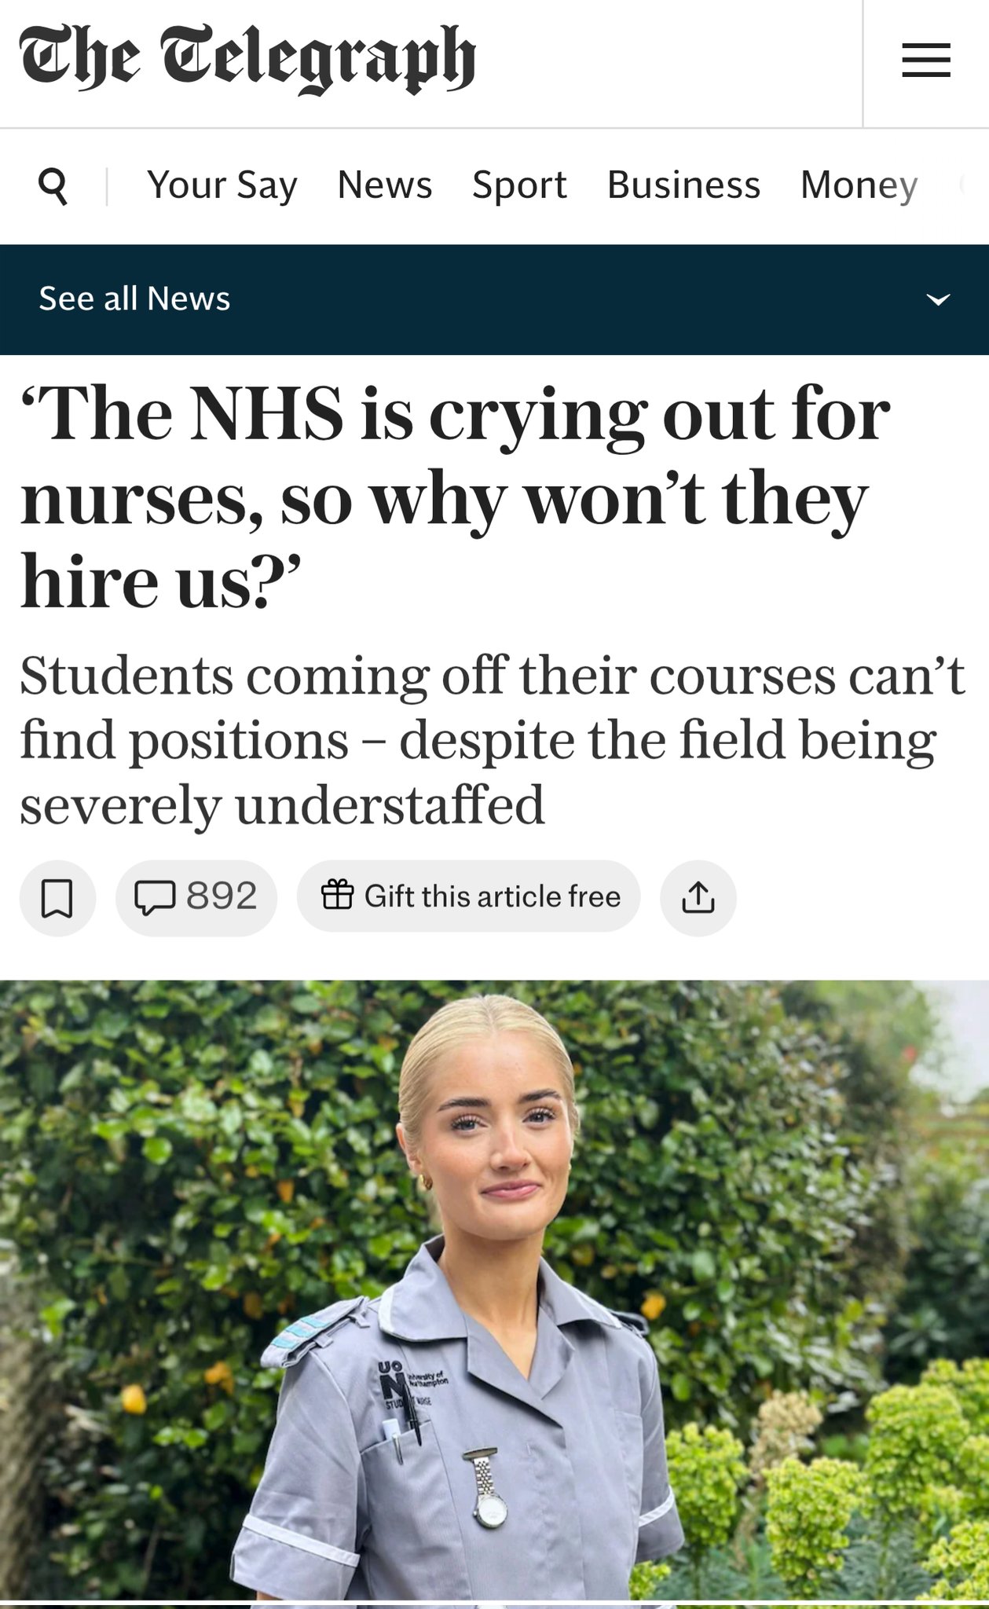Expand the See all News chevron
Screen dimensions: 989x1609
[939, 299]
